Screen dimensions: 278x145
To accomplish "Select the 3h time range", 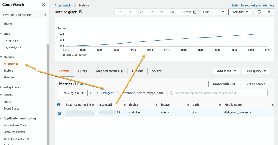I will pyautogui.click(x=130, y=12).
